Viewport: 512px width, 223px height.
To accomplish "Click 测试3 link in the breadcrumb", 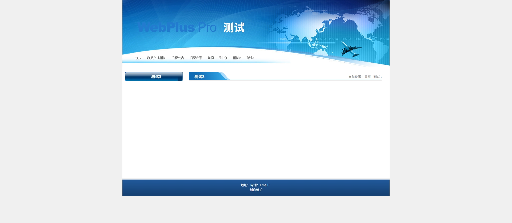I will (x=377, y=77).
